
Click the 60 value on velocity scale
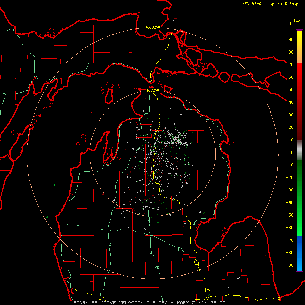[291, 77]
